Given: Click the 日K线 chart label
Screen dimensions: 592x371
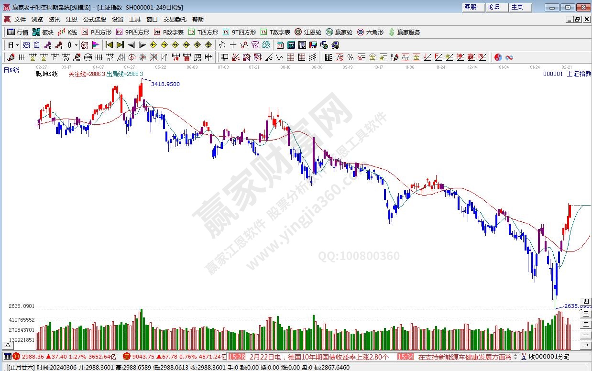Looking at the screenshot, I should (x=11, y=70).
